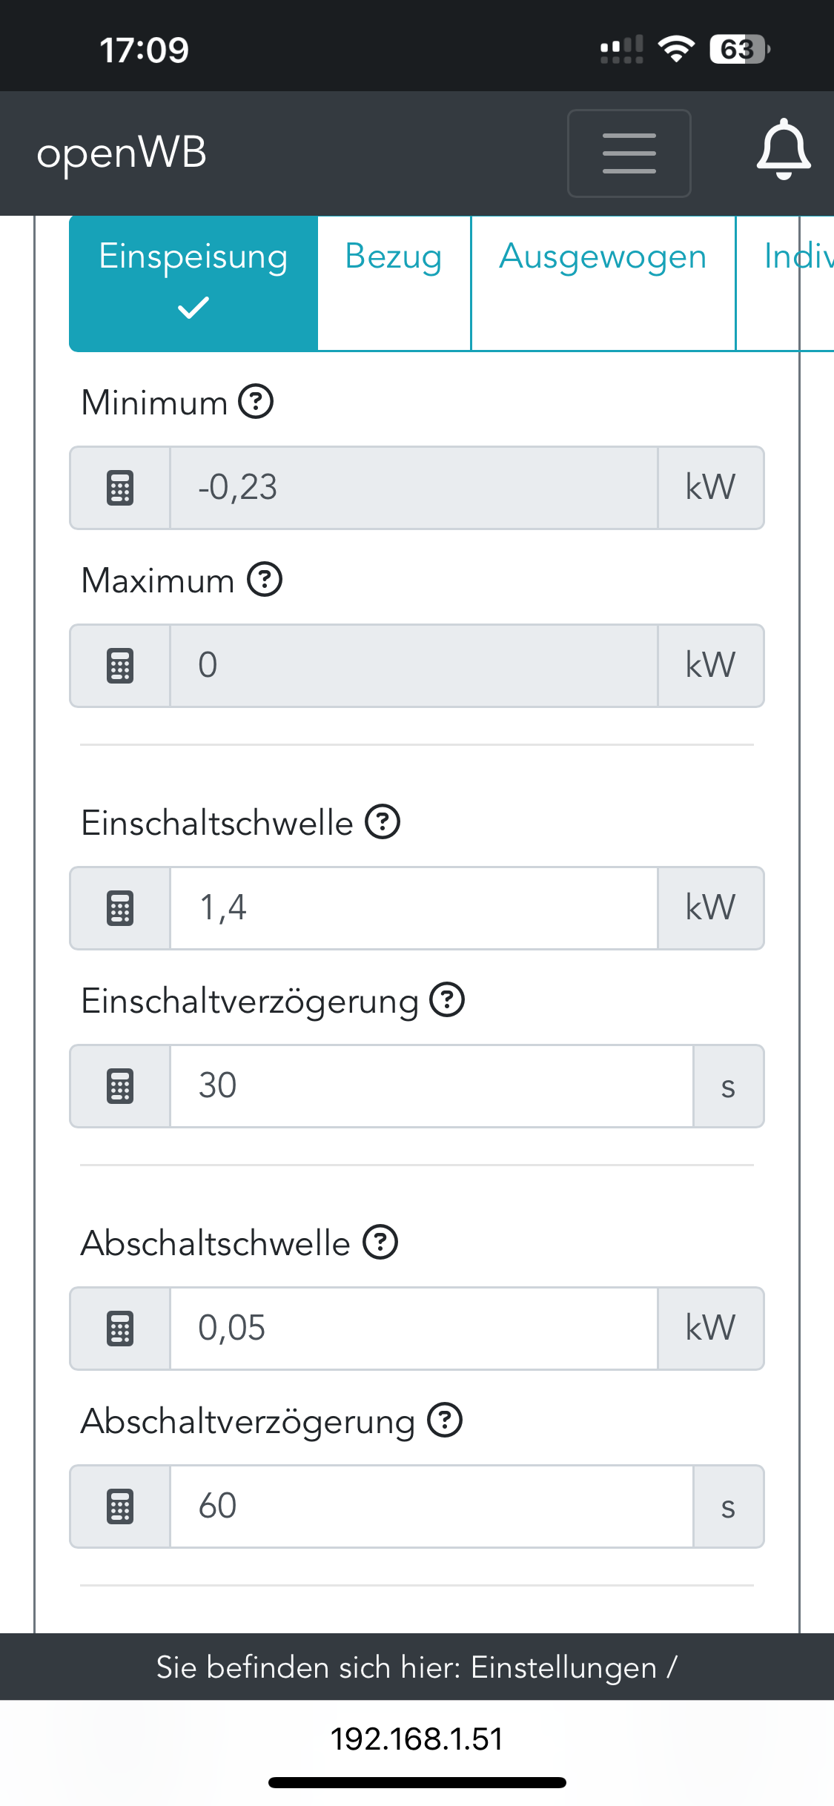Select the partially visible Individuell option
The image size is (834, 1806).
[x=797, y=282]
